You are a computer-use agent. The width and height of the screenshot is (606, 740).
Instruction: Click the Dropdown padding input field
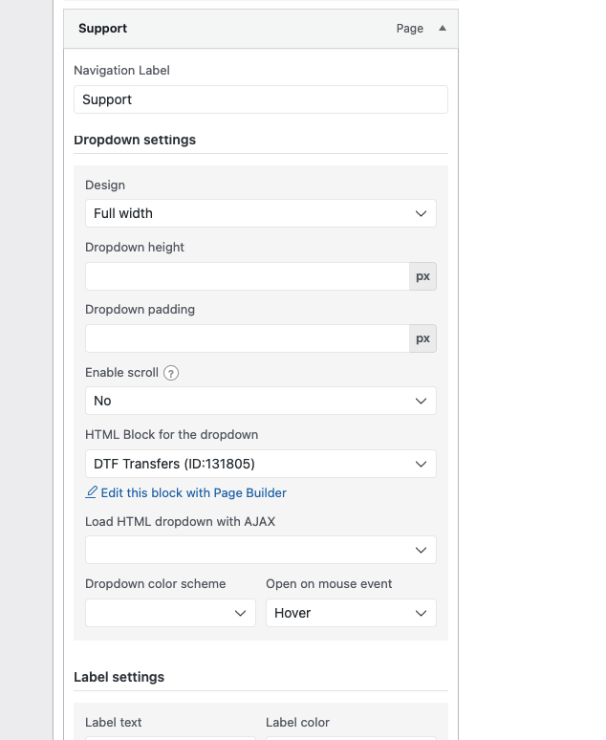pyautogui.click(x=248, y=338)
